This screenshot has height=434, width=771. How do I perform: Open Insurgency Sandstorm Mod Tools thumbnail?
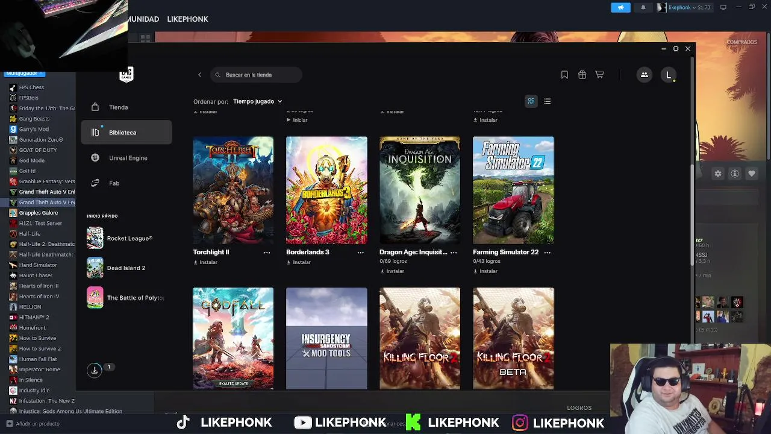(326, 338)
